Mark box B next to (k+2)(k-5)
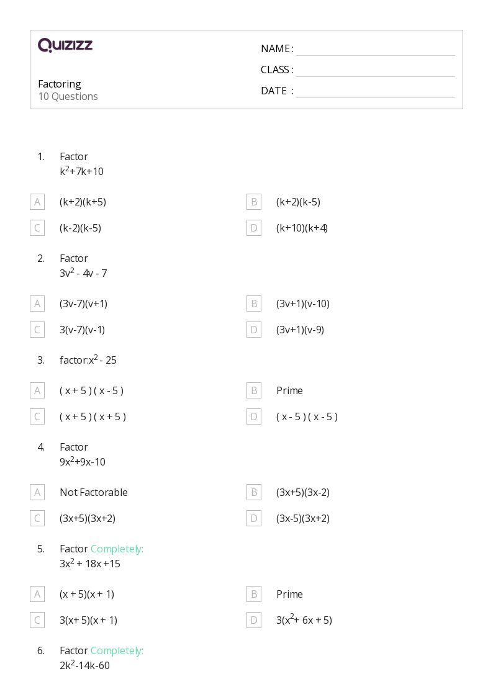The width and height of the screenshot is (493, 697). [254, 202]
